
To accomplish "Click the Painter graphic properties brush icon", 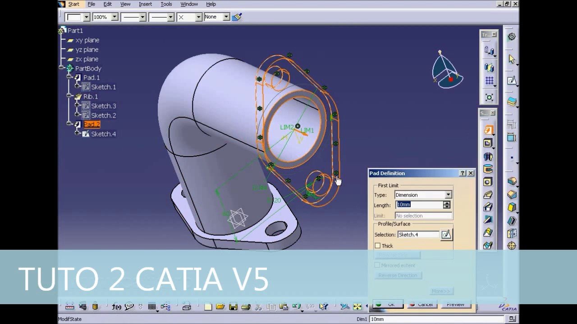I will tap(237, 17).
